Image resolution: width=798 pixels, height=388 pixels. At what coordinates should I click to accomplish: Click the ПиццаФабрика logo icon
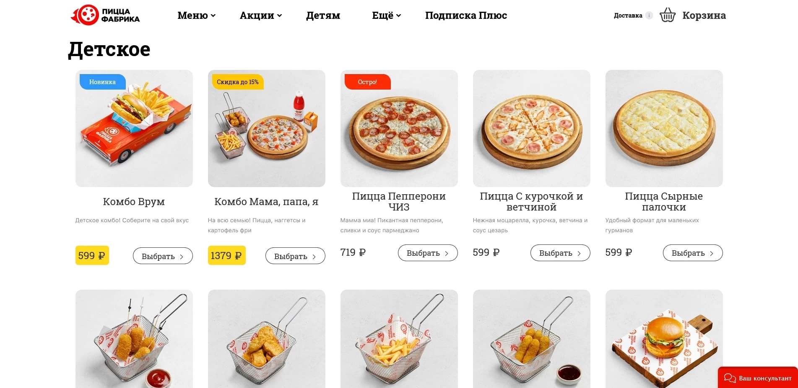(x=85, y=15)
